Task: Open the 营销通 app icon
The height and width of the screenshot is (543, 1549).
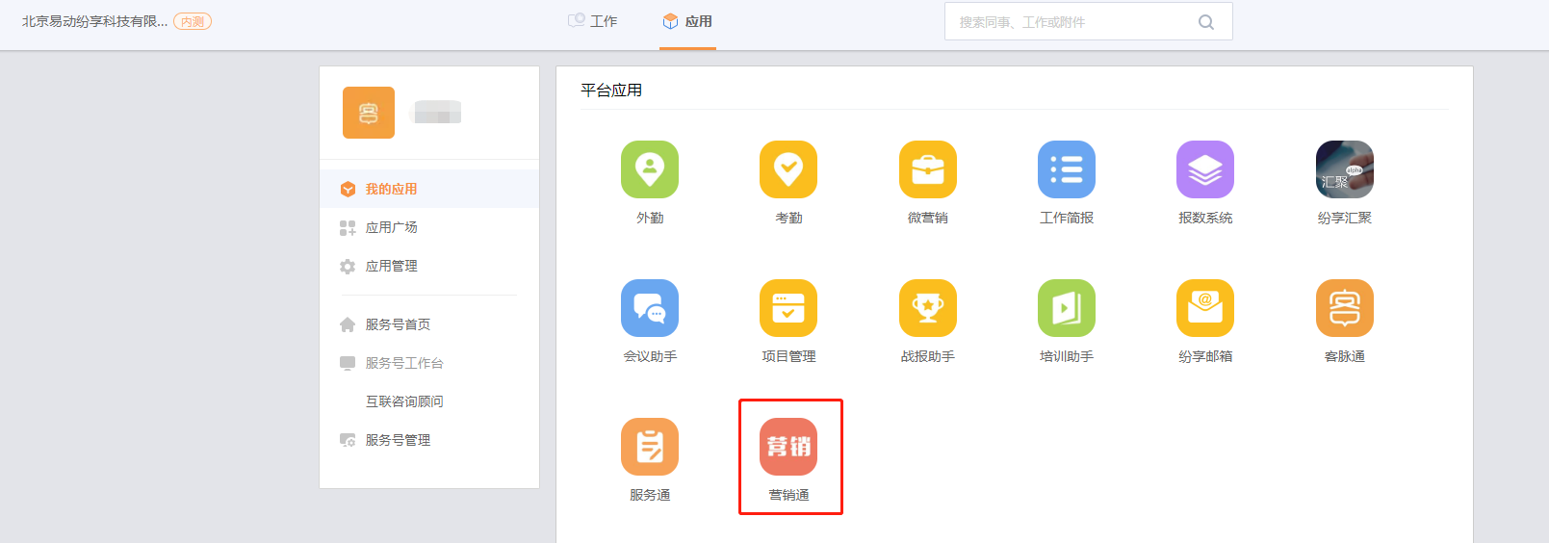Action: click(x=787, y=447)
